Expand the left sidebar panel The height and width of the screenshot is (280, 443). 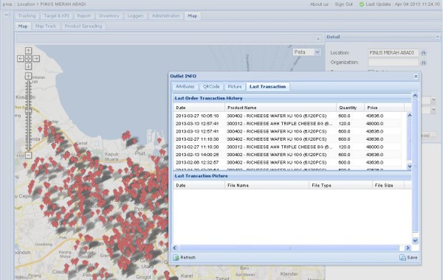coord(6,15)
